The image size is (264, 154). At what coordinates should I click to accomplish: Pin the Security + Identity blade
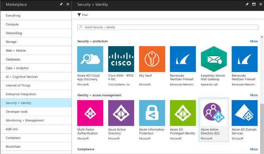[247, 4]
